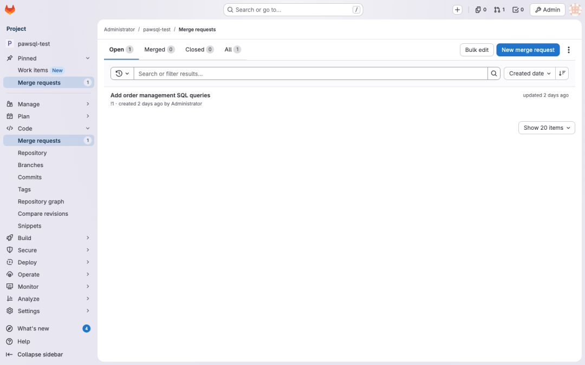Expand the Monitor section
The width and height of the screenshot is (585, 365).
coord(49,287)
